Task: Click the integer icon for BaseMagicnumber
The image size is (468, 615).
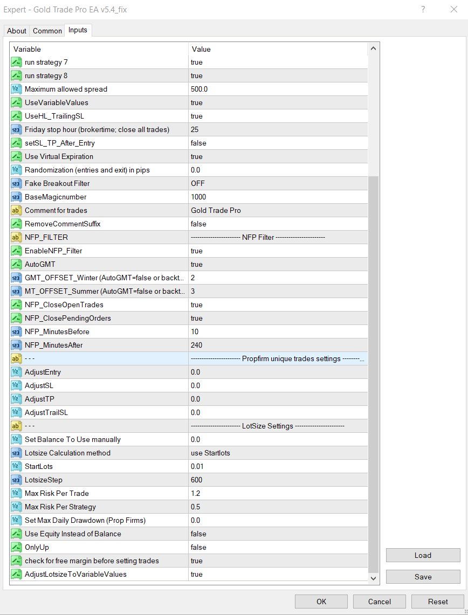Action: [16, 197]
